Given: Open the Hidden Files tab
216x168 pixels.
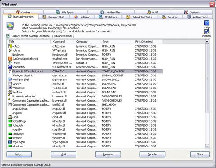Looking at the screenshot, I should pos(111,12).
